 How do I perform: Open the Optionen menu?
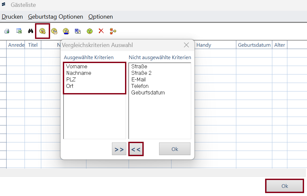(x=100, y=17)
